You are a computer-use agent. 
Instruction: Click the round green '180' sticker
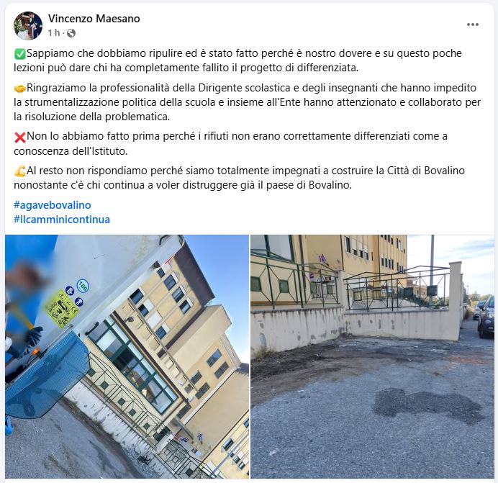(83, 286)
